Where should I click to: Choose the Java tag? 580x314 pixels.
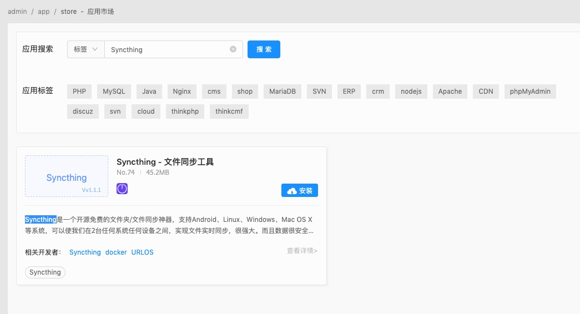[149, 92]
